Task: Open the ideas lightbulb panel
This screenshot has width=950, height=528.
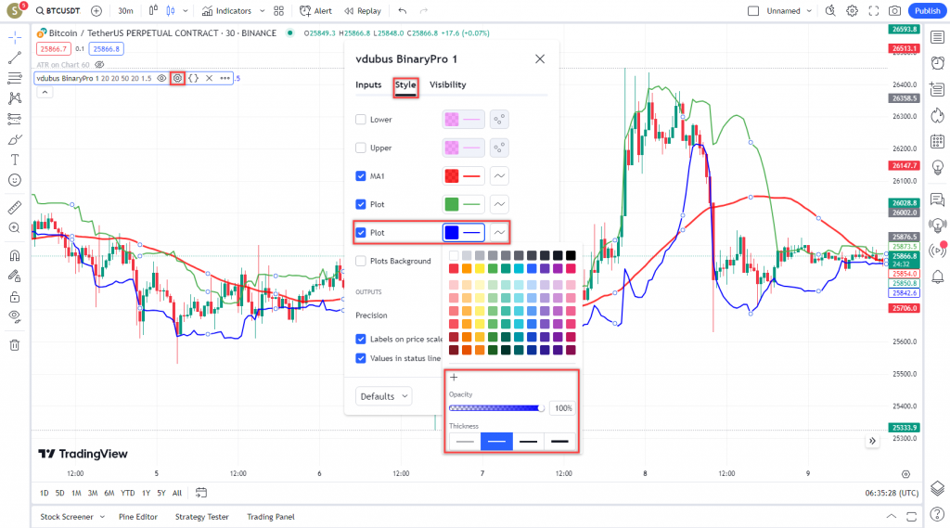Action: (937, 167)
